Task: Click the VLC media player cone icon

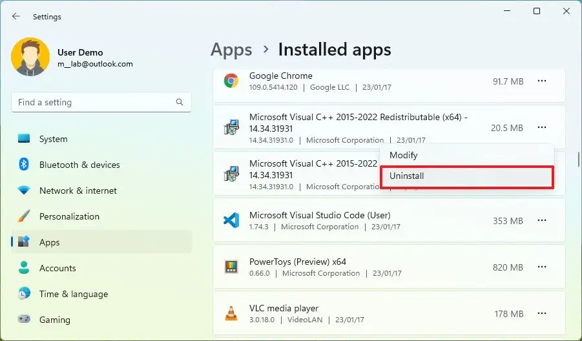Action: (x=231, y=313)
